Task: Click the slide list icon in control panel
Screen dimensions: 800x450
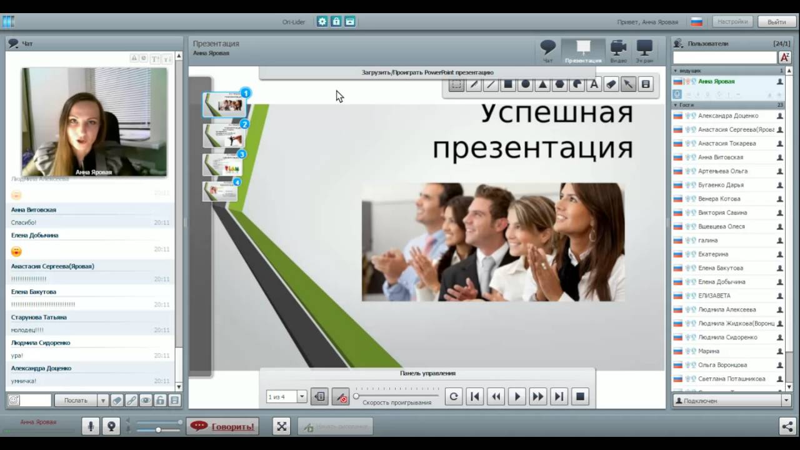Action: (x=319, y=396)
